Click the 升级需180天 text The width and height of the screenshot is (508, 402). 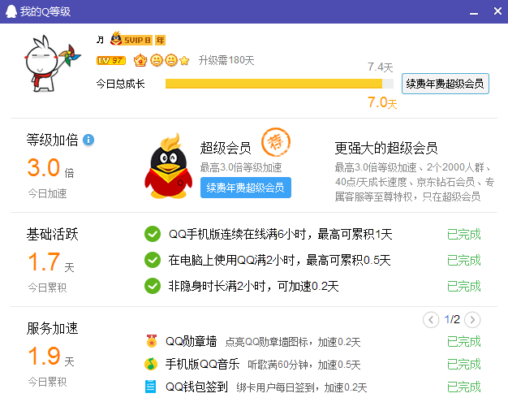pos(226,60)
